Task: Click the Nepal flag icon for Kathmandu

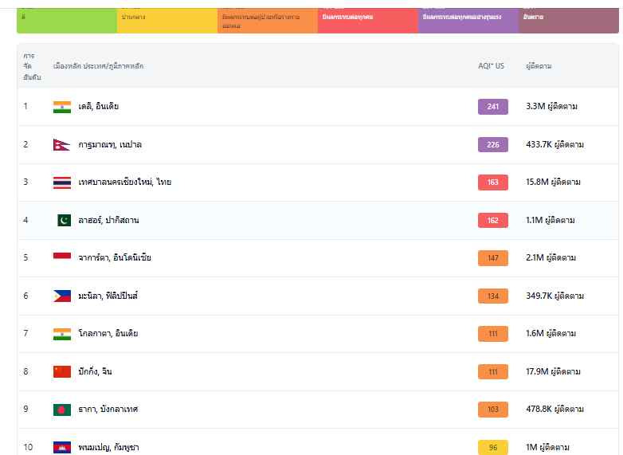Action: 61,144
